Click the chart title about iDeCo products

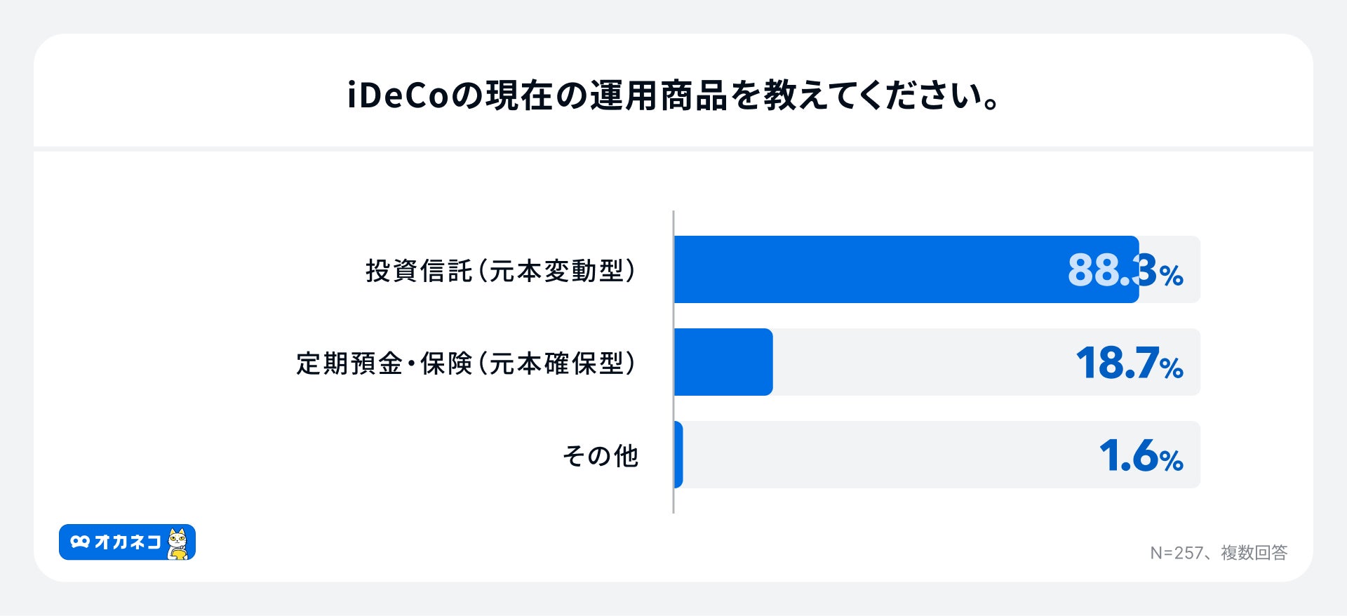pyautogui.click(x=673, y=96)
